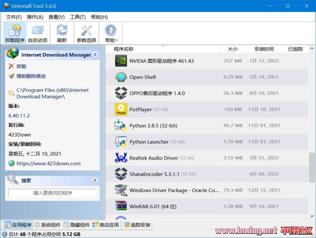Switch to the 应用程序 tab

pyautogui.click(x=18, y=225)
